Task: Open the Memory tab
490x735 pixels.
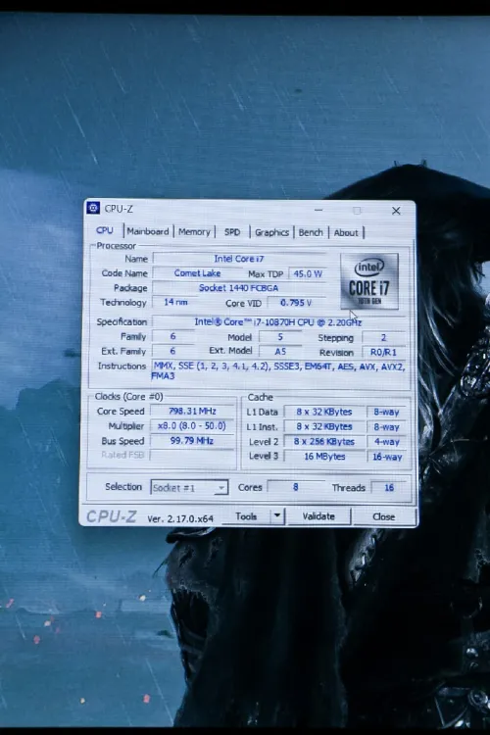Action: click(x=194, y=232)
